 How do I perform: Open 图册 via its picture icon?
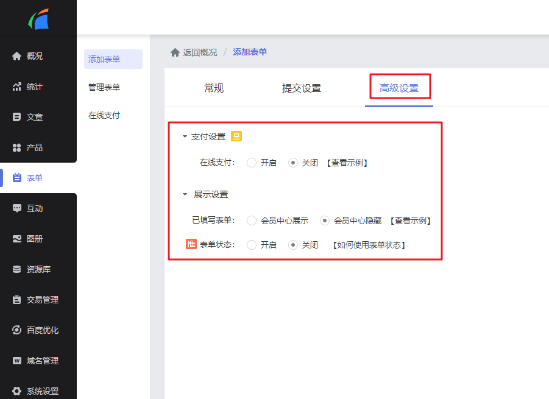17,239
